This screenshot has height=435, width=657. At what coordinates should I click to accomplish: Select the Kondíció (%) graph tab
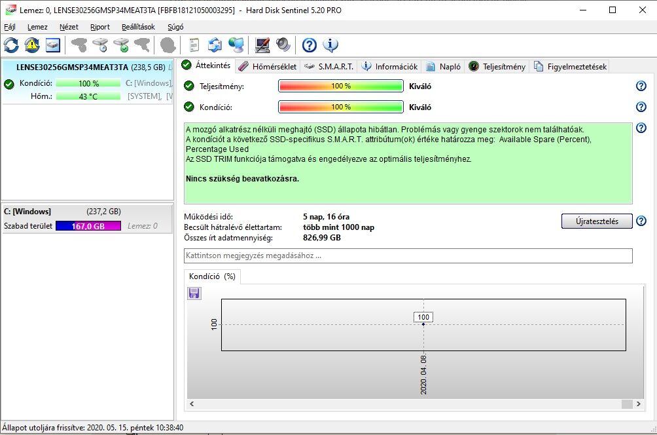(212, 276)
